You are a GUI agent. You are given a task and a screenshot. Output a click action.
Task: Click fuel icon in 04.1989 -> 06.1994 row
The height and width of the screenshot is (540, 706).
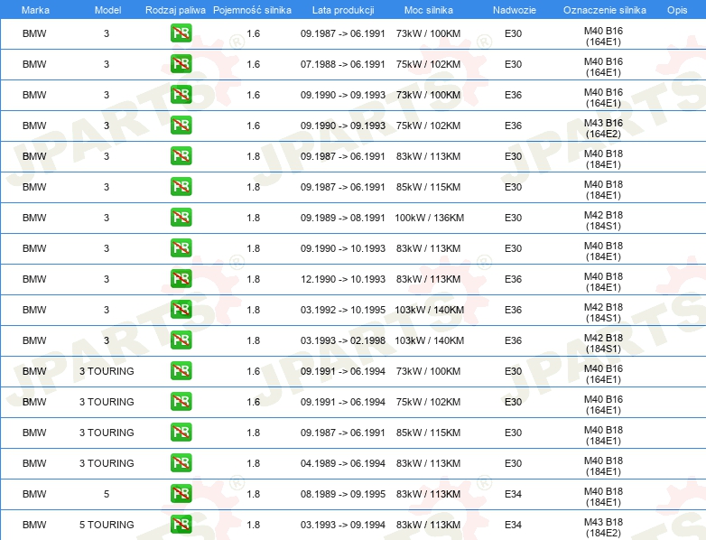click(x=181, y=463)
